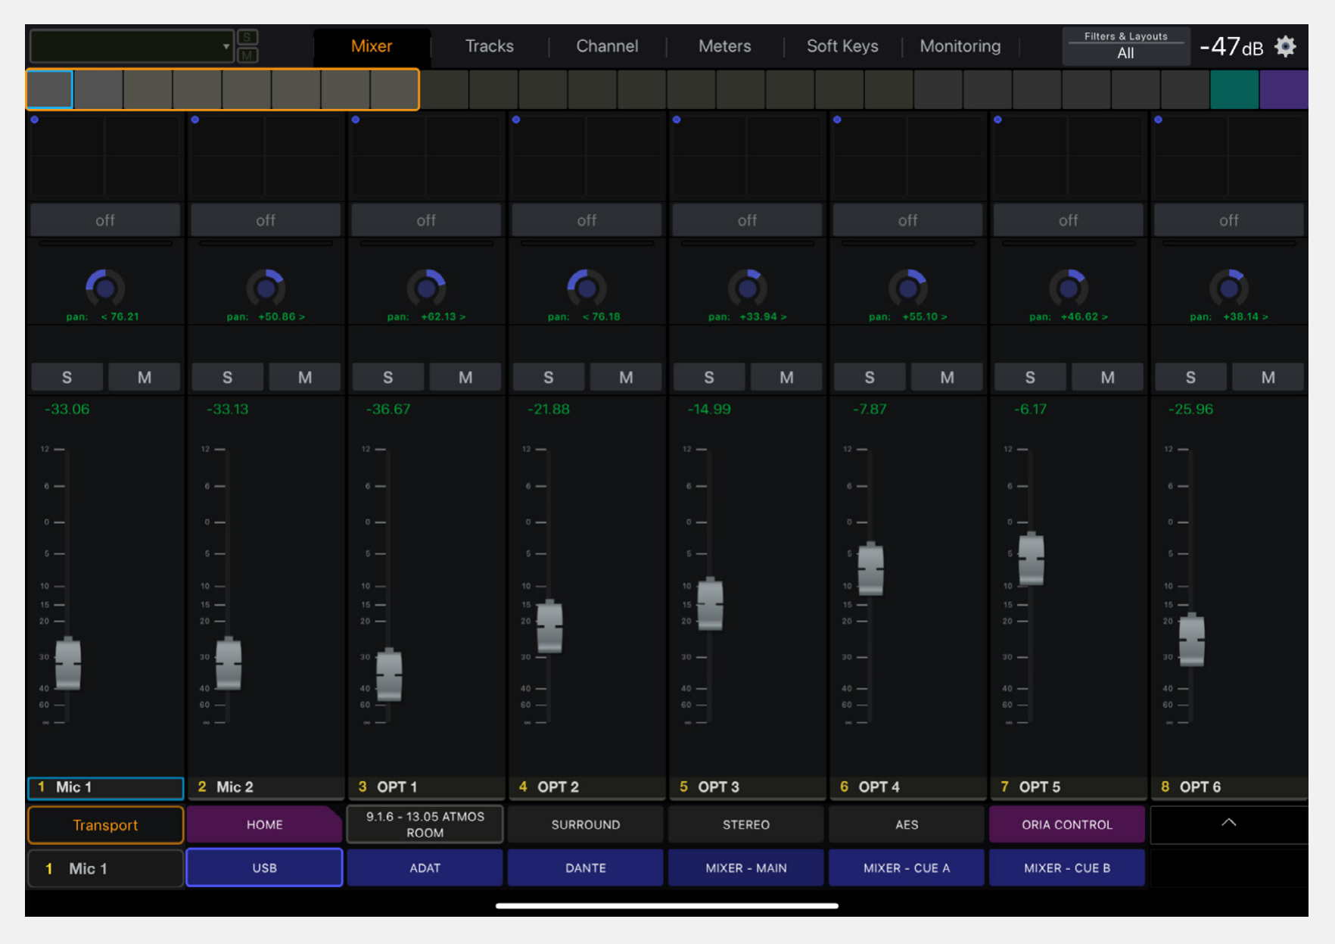
Task: Solo the Mic 2 channel
Action: pos(227,377)
